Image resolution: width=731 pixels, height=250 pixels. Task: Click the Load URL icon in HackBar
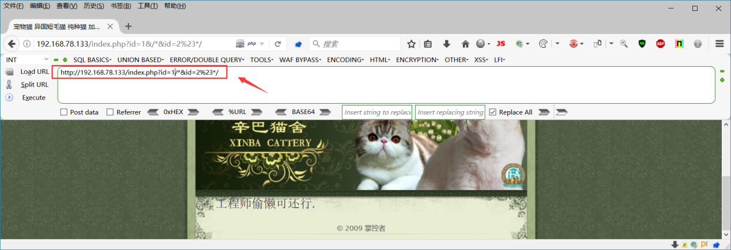[10, 72]
